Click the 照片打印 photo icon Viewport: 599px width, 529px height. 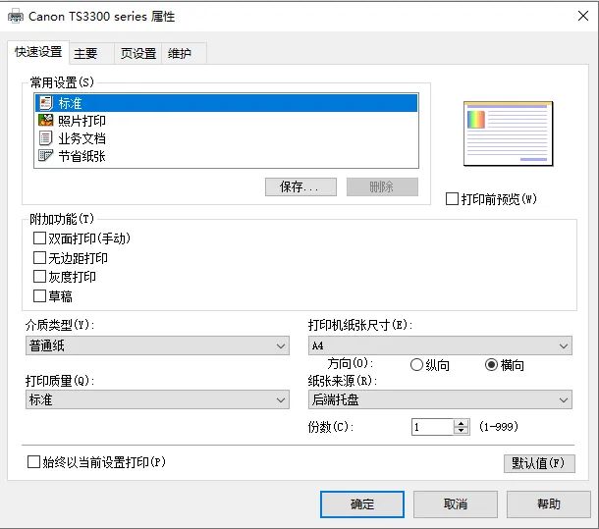pos(46,121)
